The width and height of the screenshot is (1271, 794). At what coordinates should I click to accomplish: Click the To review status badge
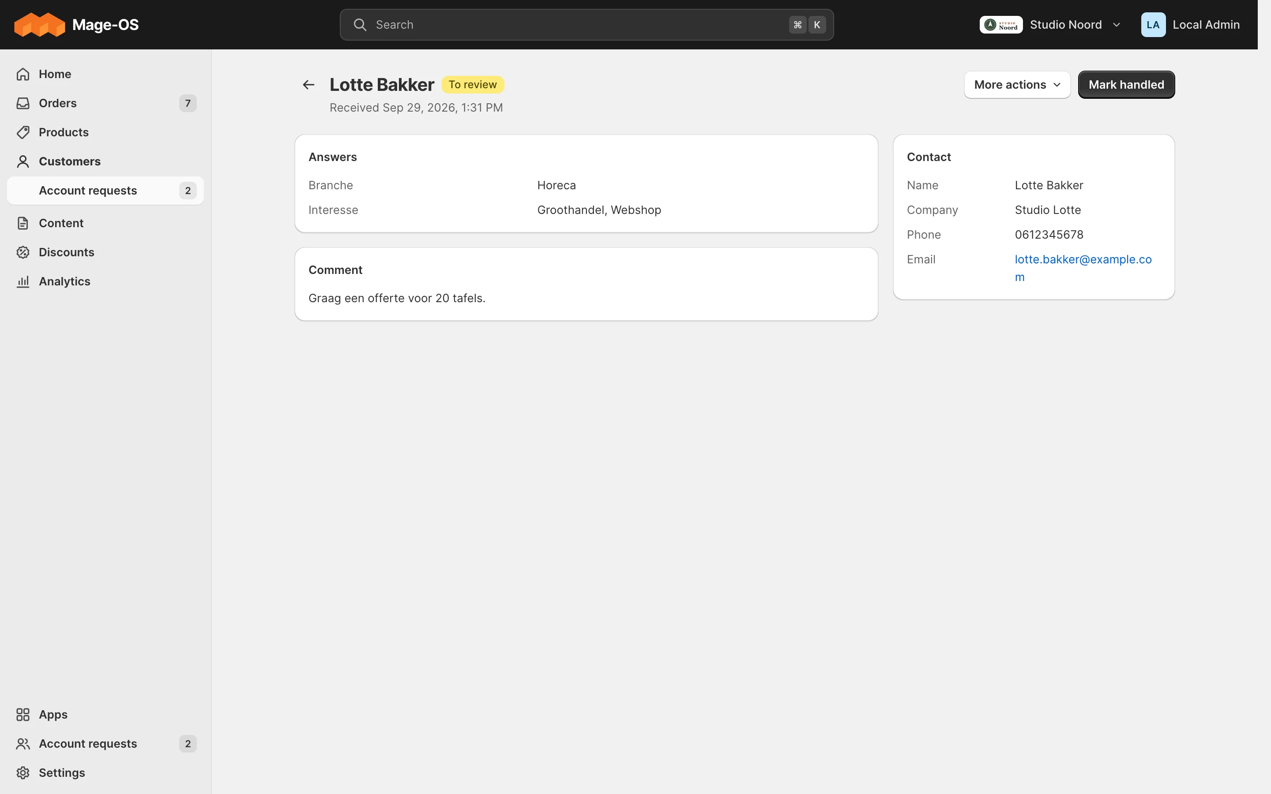tap(473, 85)
